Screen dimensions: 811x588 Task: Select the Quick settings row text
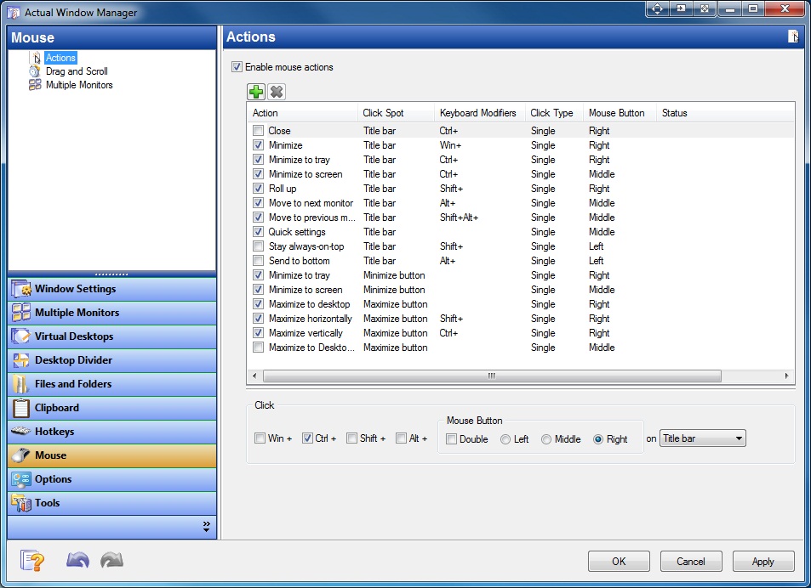(x=297, y=232)
